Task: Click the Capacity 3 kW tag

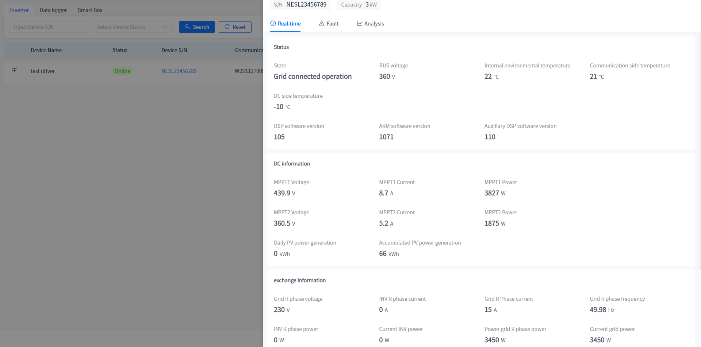Action: [359, 5]
